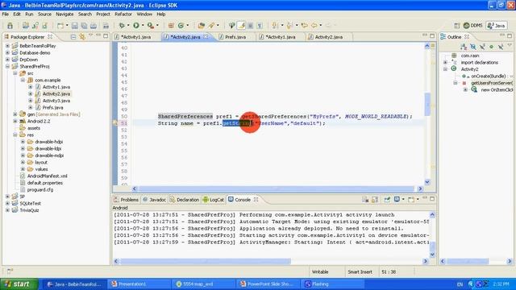The width and height of the screenshot is (516, 290).
Task: Toggle Link with Editor in Package Explorer
Action: pos(82,36)
